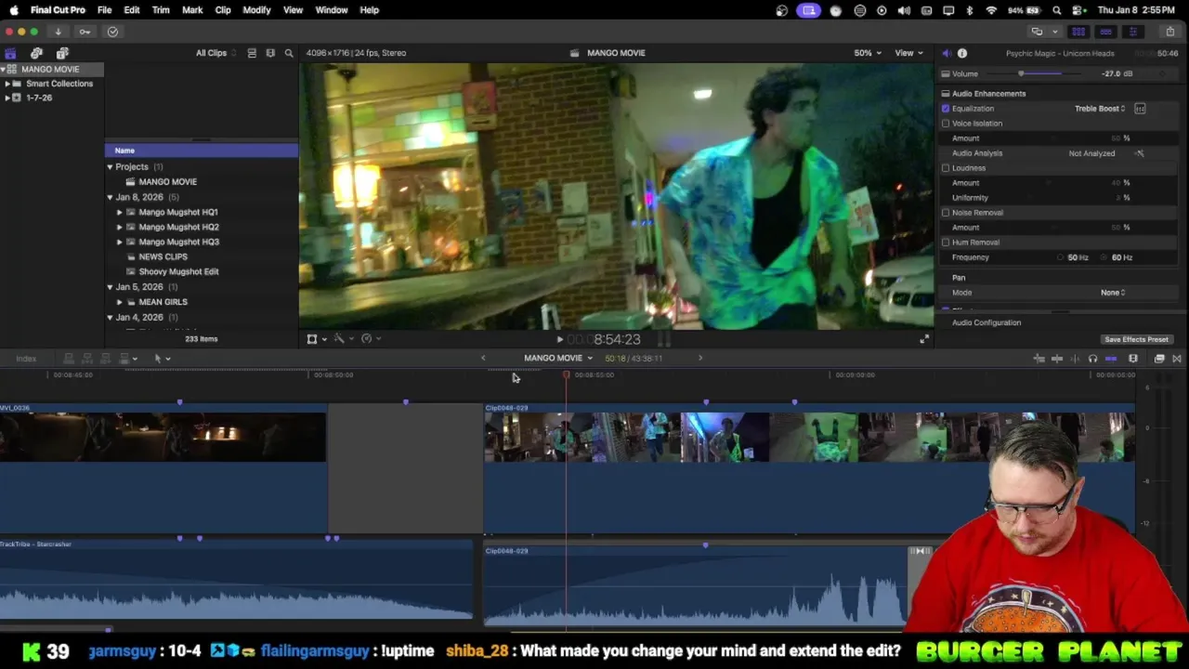The height and width of the screenshot is (669, 1189).
Task: Open the Trim menu
Action: tap(161, 10)
